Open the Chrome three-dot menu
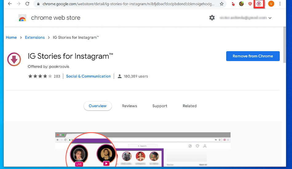This screenshot has height=169, width=292. pos(280,4)
